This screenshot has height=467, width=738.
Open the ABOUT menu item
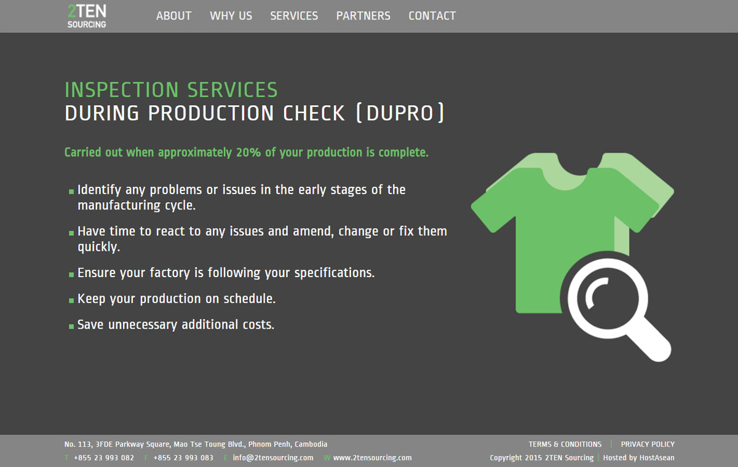pyautogui.click(x=173, y=16)
